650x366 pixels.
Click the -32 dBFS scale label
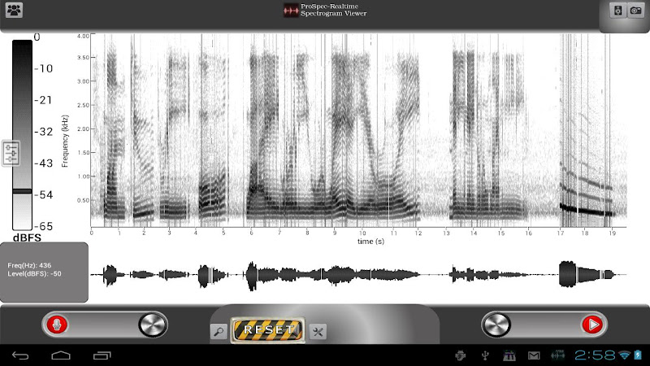(44, 132)
